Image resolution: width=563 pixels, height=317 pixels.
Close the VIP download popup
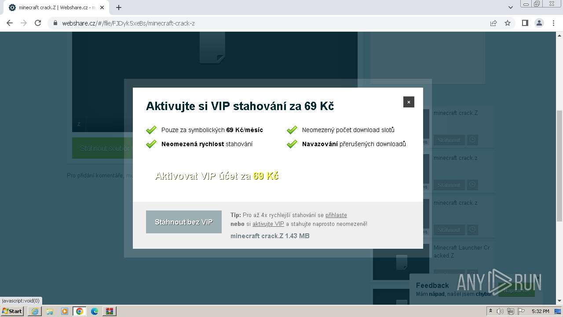click(409, 102)
